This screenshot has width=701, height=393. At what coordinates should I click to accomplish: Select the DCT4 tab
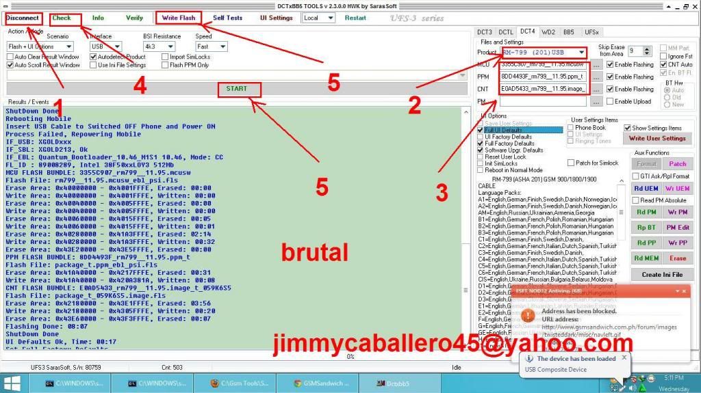[x=528, y=31]
